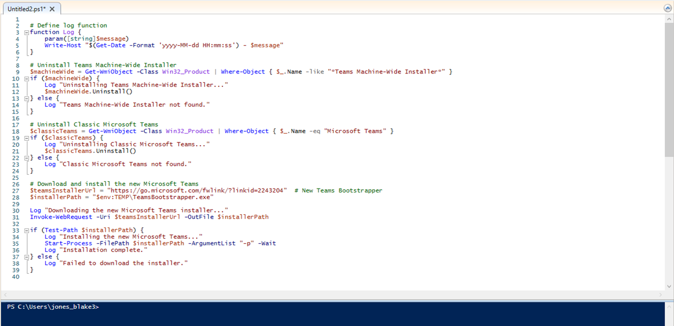Close the Untitled2.ps1 tab
Viewport: 674px width, 326px height.
pos(51,8)
